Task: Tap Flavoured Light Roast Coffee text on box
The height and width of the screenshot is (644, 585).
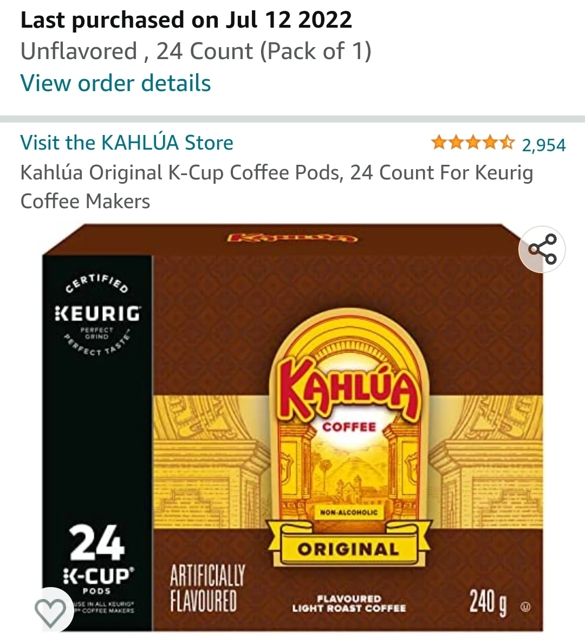Action: [x=349, y=603]
